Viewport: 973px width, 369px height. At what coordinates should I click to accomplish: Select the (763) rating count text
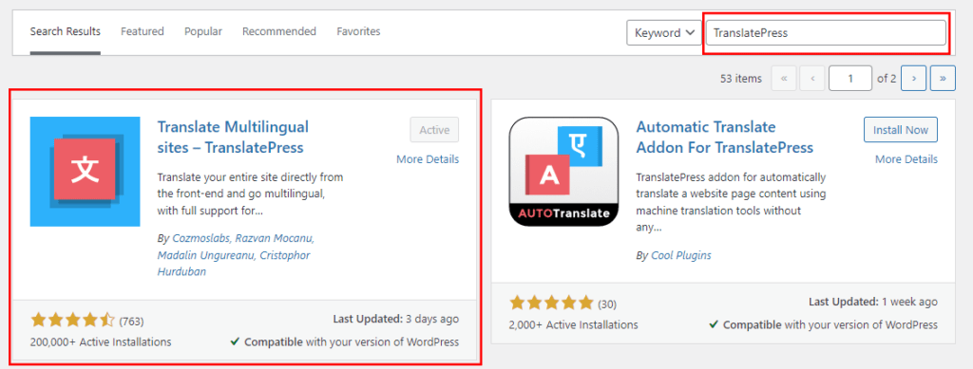pyautogui.click(x=131, y=321)
